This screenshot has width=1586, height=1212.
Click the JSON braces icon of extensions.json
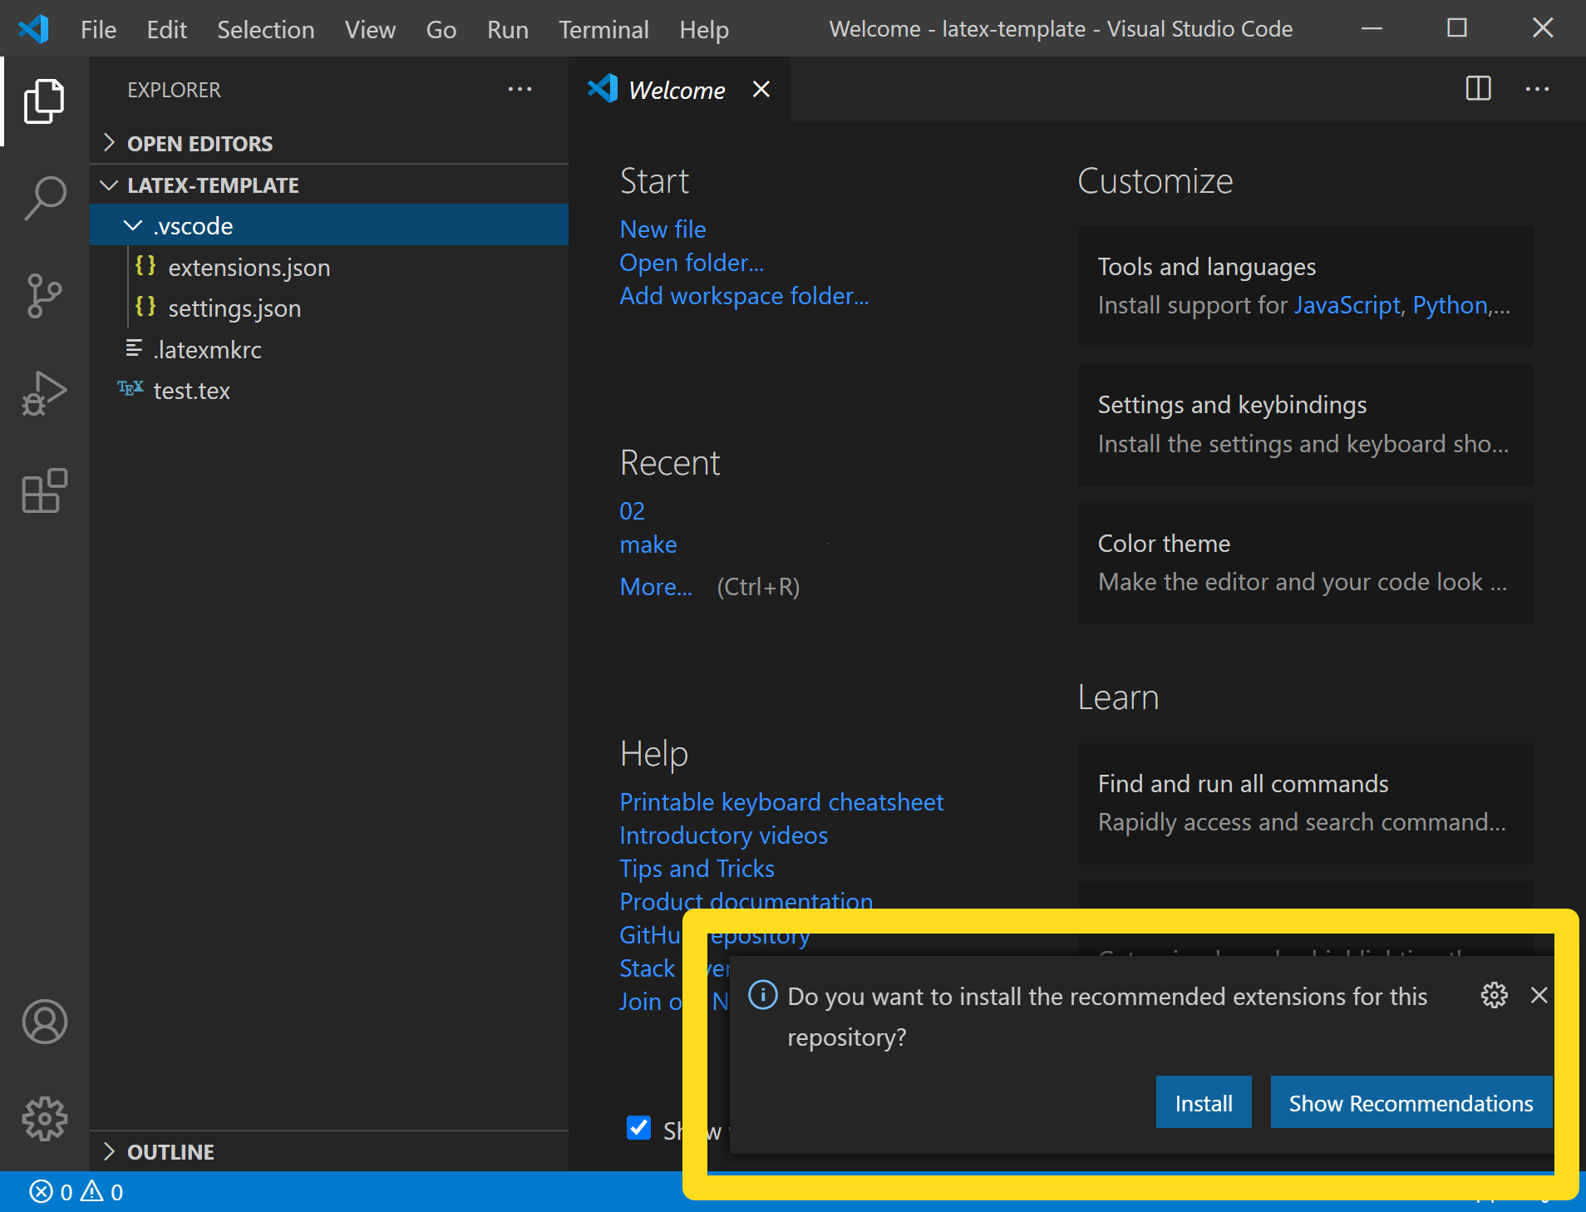[145, 266]
